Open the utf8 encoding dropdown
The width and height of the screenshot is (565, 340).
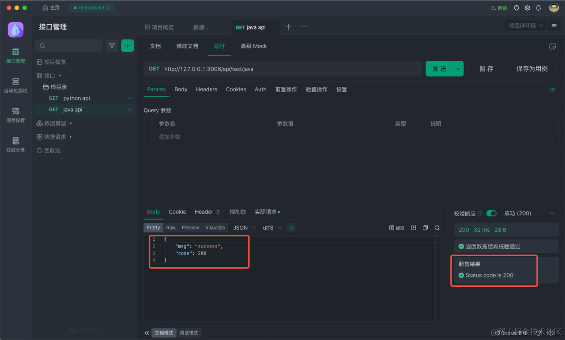pyautogui.click(x=272, y=228)
